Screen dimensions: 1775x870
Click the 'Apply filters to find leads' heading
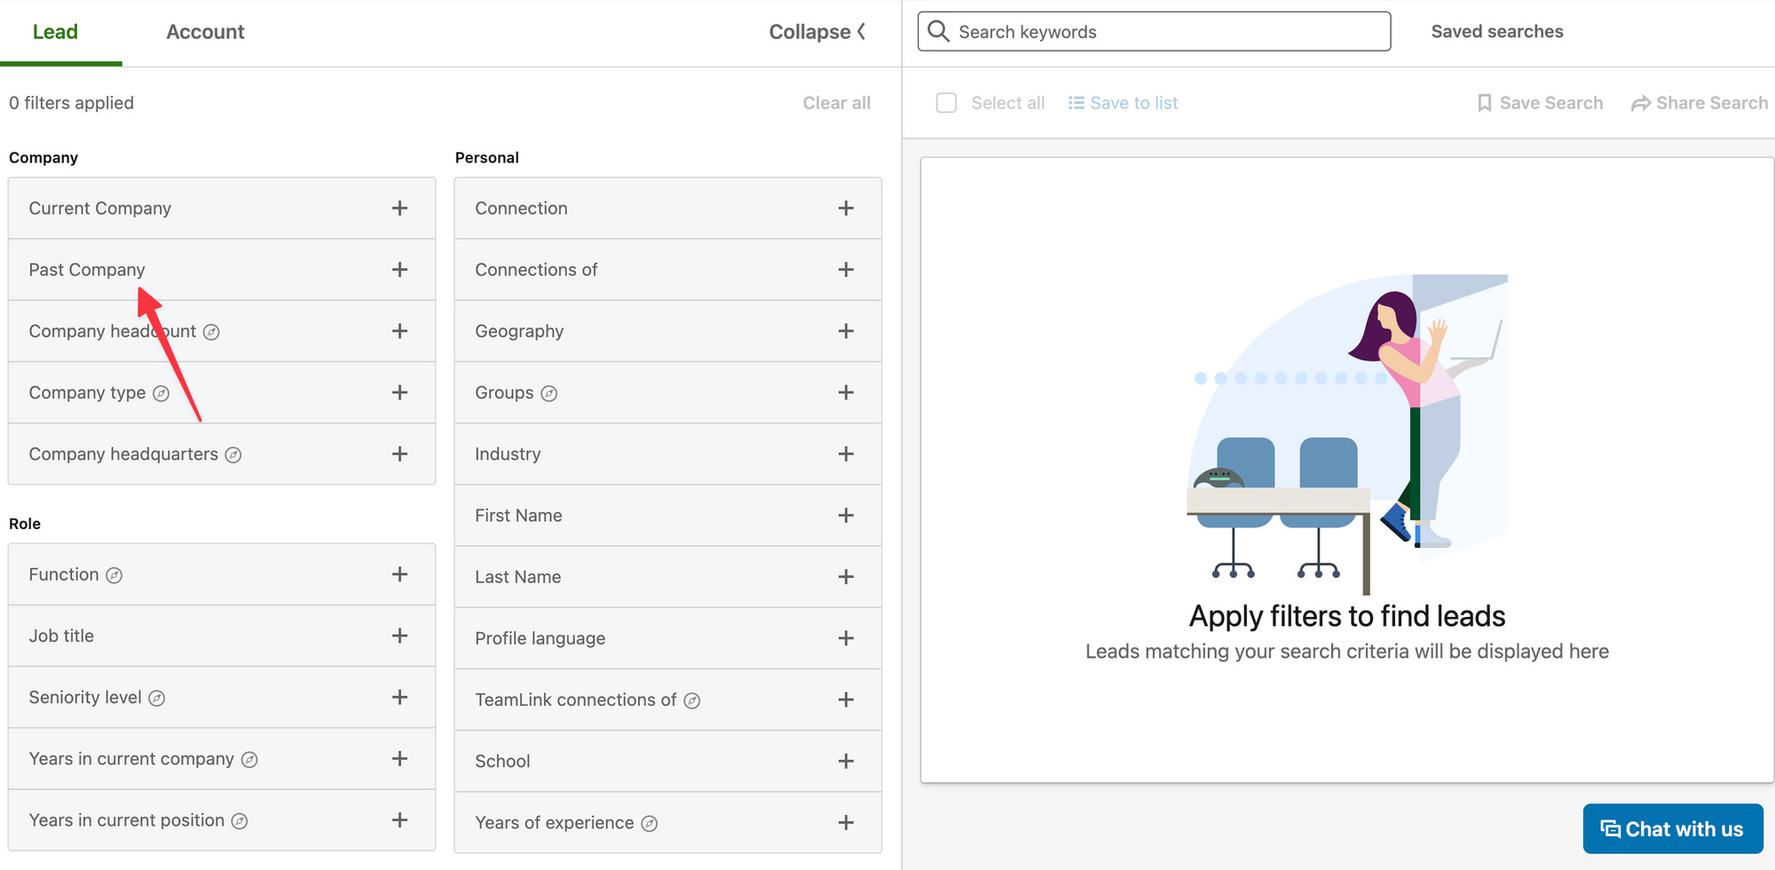[x=1347, y=616]
